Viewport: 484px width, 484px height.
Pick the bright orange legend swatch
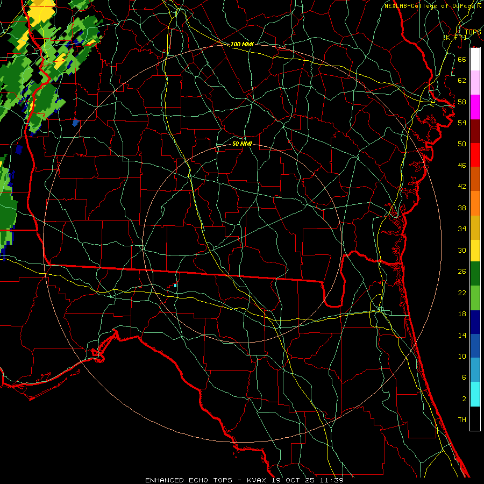click(x=475, y=203)
